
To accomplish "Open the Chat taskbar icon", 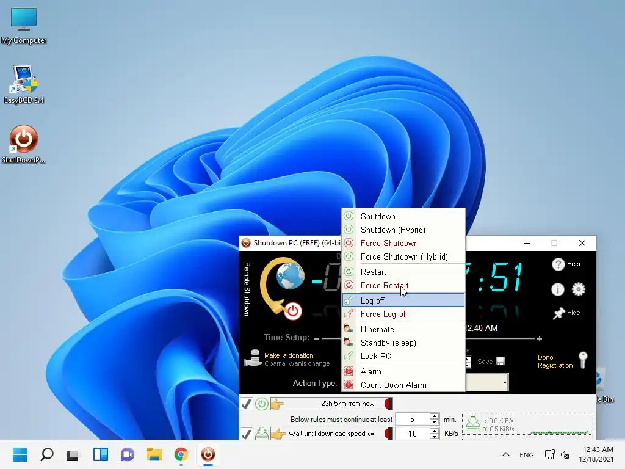I will click(x=127, y=454).
